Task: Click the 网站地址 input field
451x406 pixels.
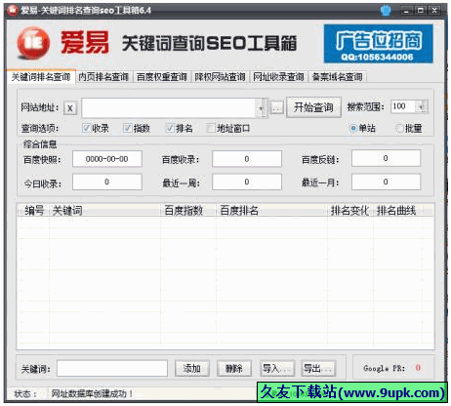Action: 169,107
